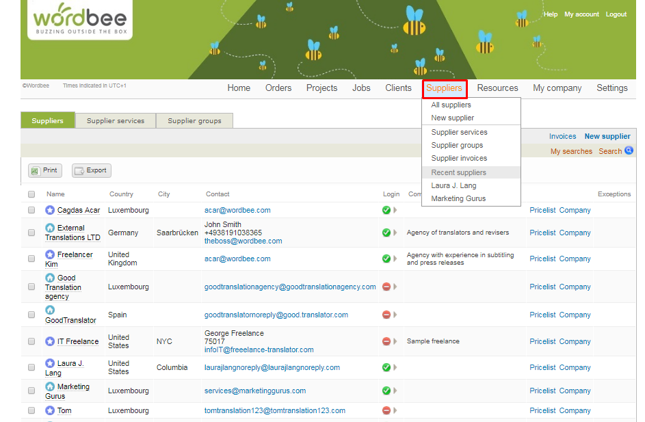Click the star icon beside Freelancer Kim
This screenshot has height=422, width=645.
(50, 255)
